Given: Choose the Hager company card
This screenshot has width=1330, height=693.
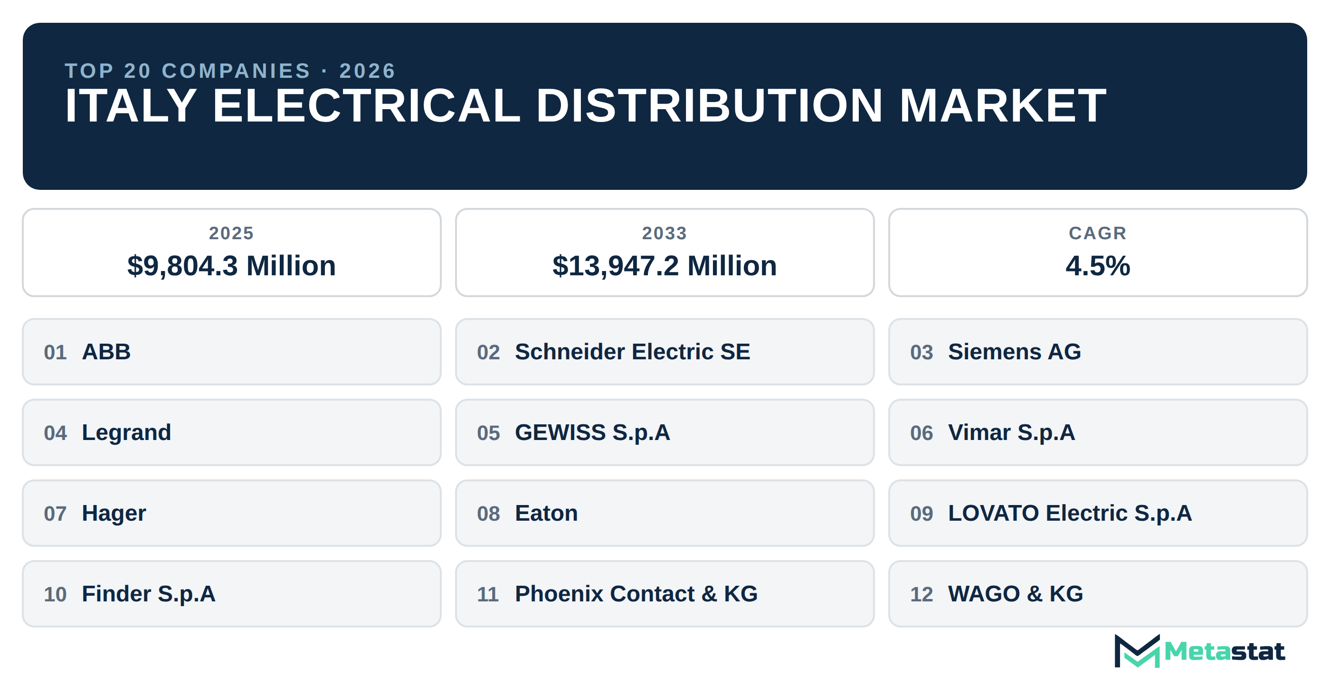Looking at the screenshot, I should pyautogui.click(x=232, y=513).
